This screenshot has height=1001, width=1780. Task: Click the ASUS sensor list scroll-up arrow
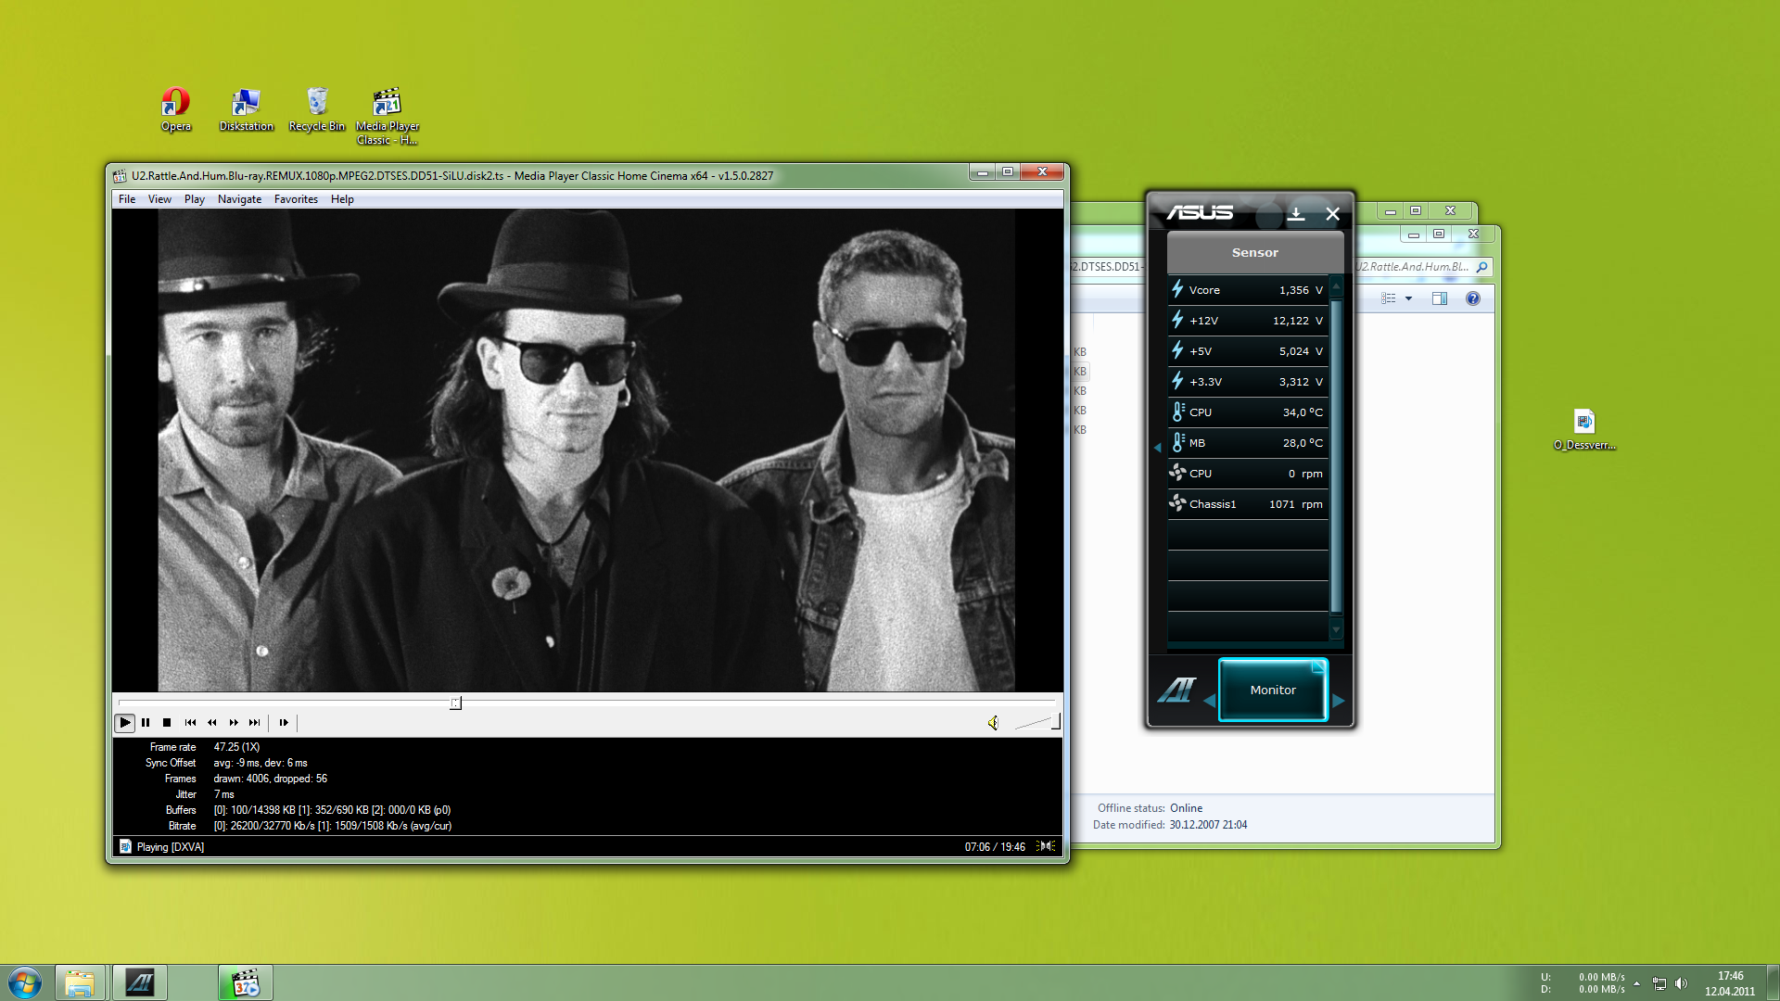[1336, 286]
